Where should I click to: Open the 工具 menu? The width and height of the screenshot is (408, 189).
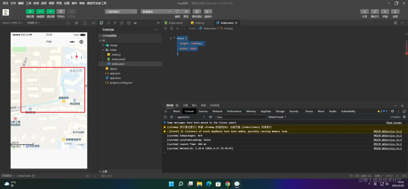(28, 3)
